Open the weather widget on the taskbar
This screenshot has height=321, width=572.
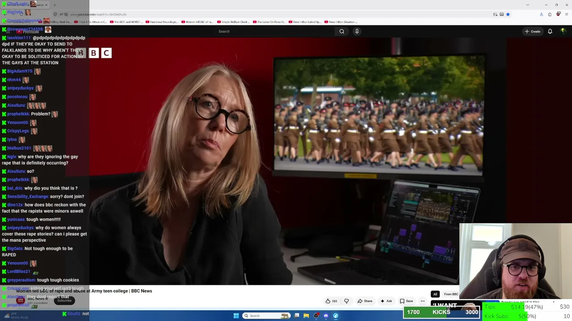[16, 316]
